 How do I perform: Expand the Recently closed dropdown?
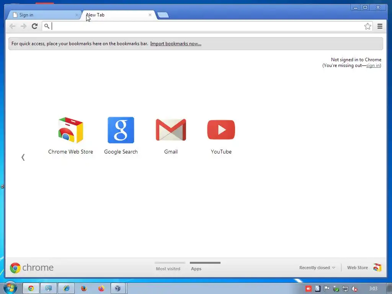tap(317, 268)
